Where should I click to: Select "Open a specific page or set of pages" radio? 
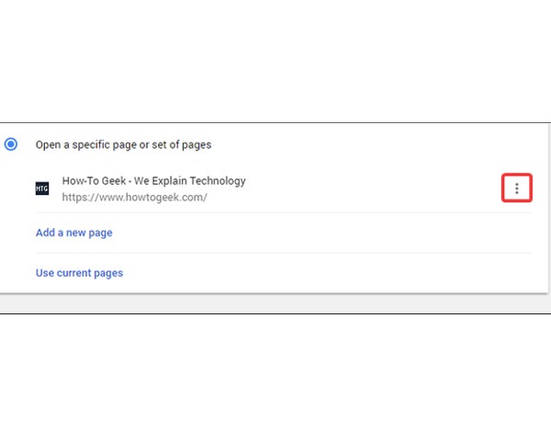(x=11, y=144)
